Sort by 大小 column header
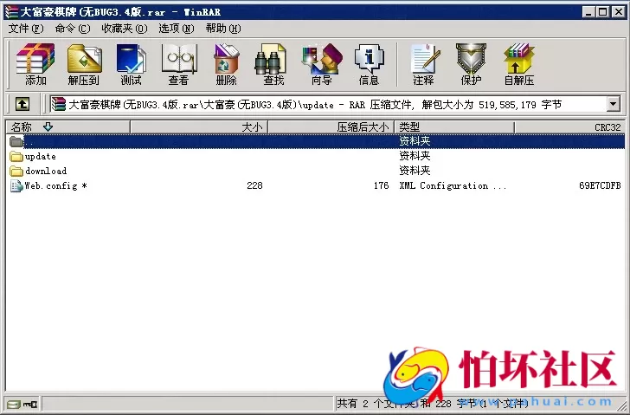This screenshot has width=630, height=415. click(x=199, y=127)
